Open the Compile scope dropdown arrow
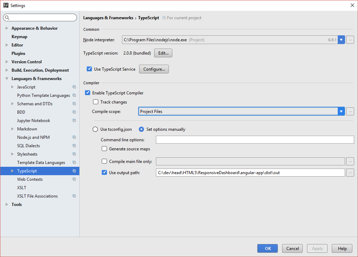The width and height of the screenshot is (358, 257). [x=341, y=112]
